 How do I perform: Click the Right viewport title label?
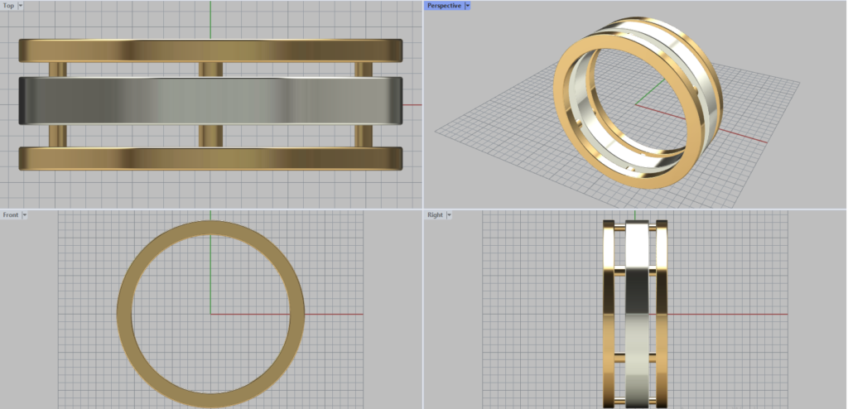click(x=435, y=214)
